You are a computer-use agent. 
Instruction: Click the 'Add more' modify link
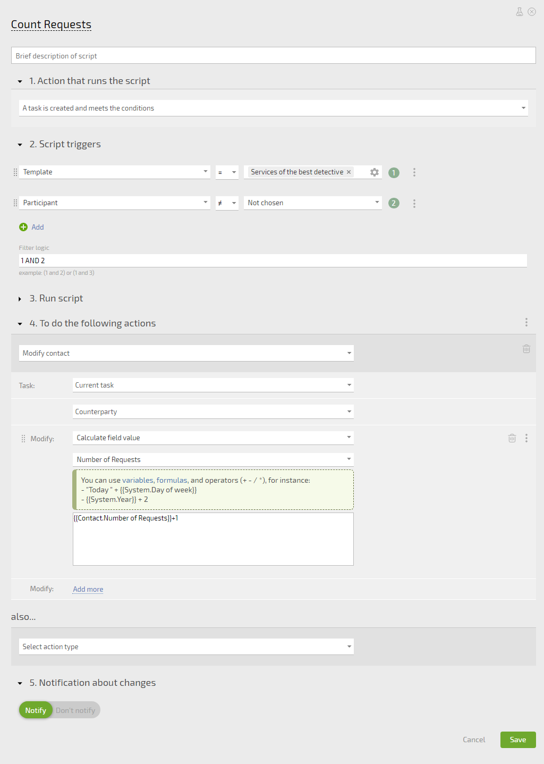coord(88,589)
